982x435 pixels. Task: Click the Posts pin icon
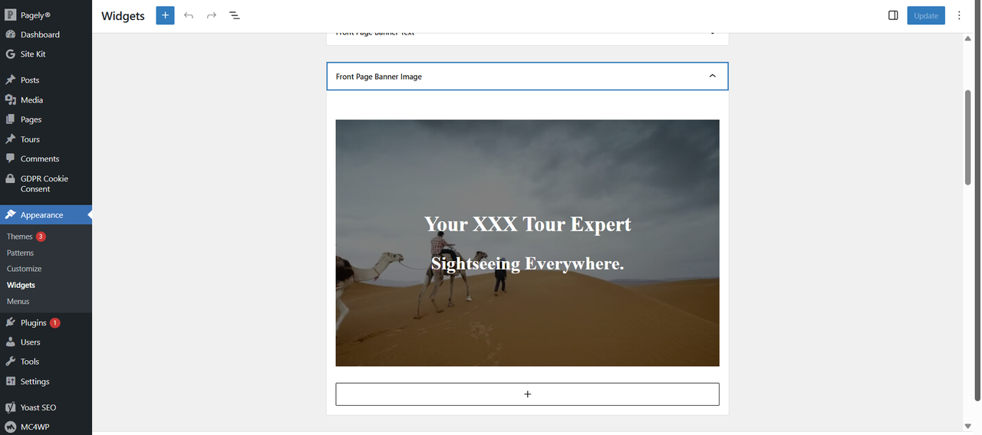[x=10, y=80]
